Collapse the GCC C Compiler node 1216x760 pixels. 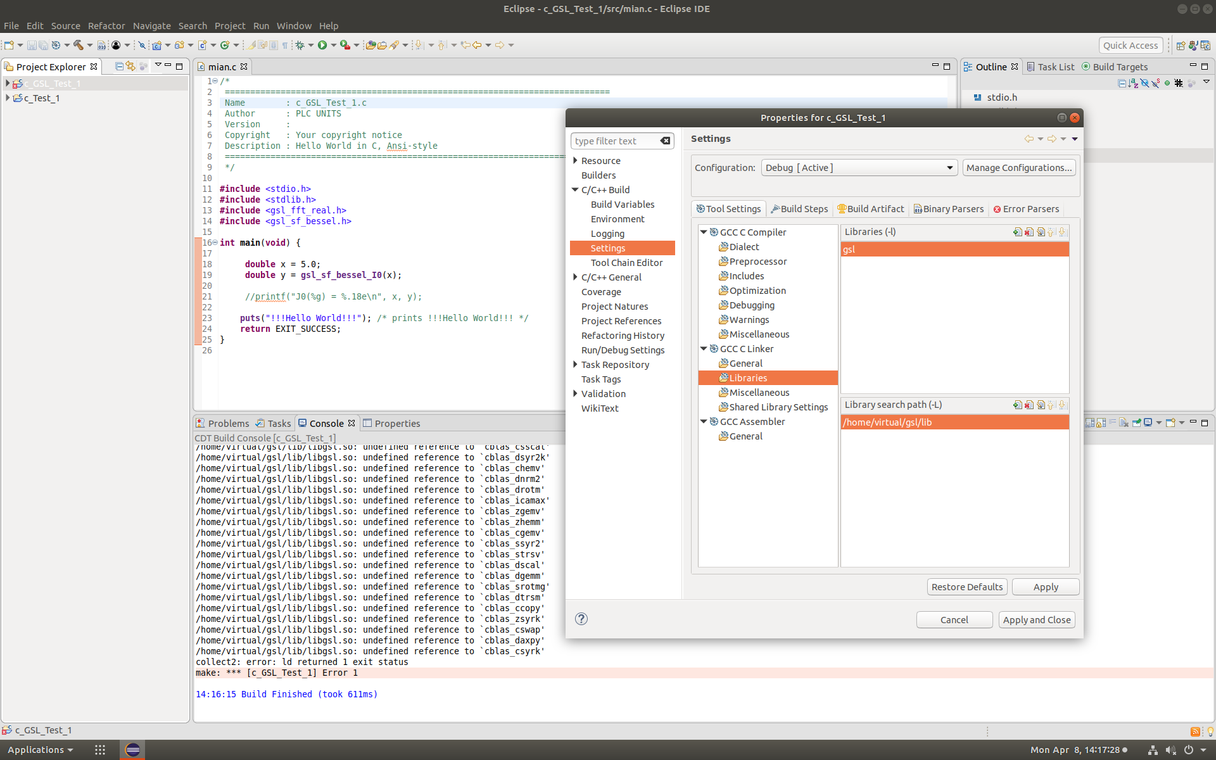(704, 232)
